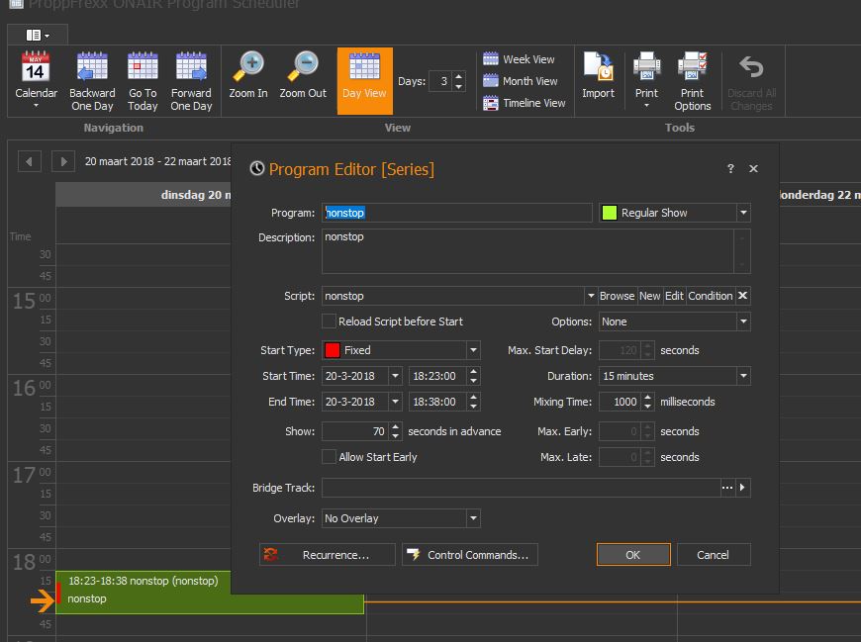Open the End Time date dropdown
Viewport: 861px width, 642px height.
[x=395, y=402]
